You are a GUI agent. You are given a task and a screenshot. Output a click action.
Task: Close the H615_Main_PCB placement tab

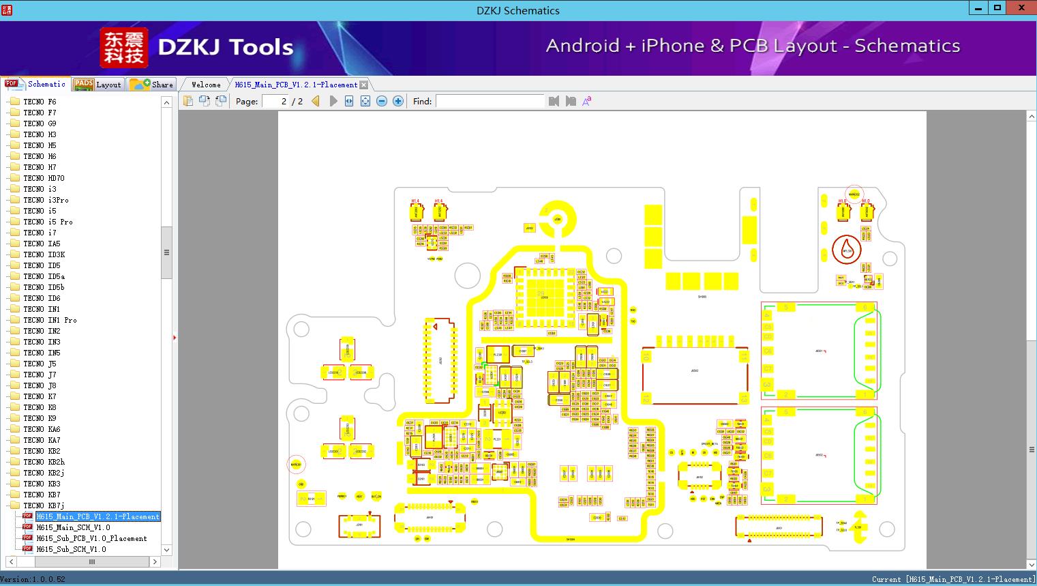pos(364,85)
